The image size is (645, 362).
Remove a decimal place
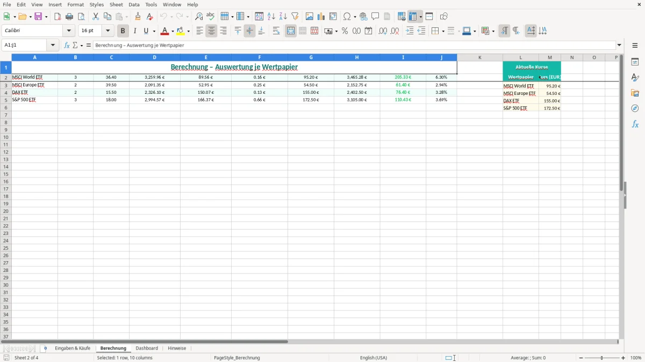(395, 31)
